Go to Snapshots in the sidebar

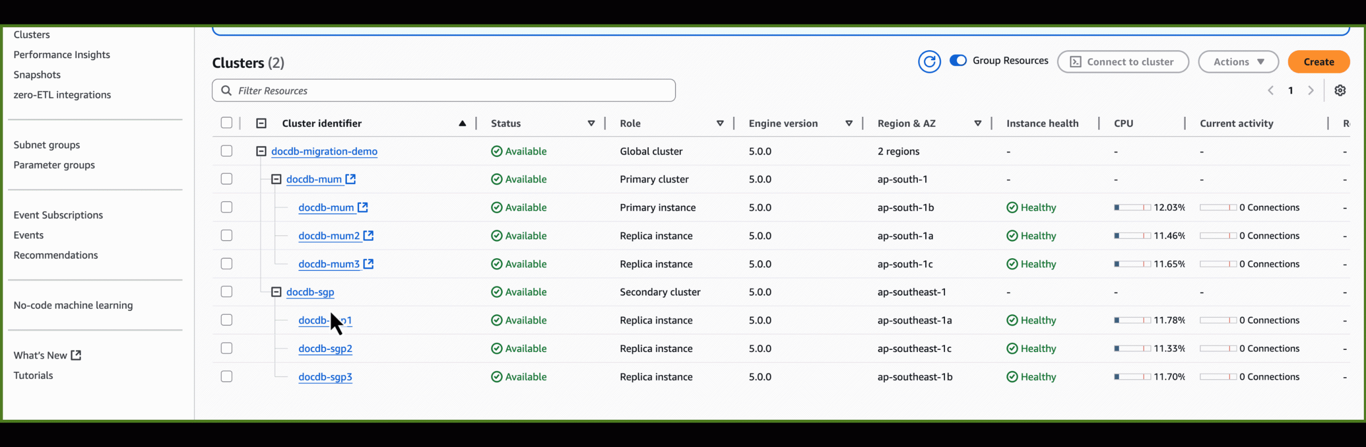point(37,75)
